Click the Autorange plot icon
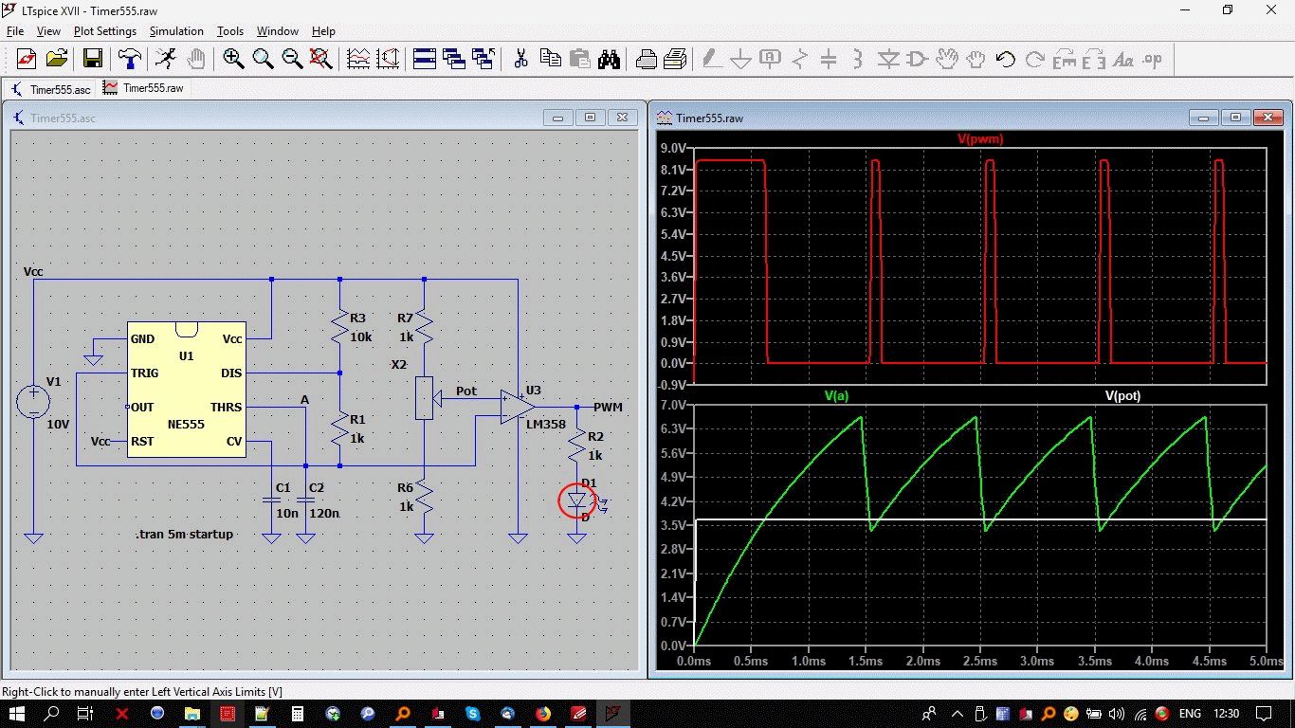The width and height of the screenshot is (1295, 728). click(x=358, y=59)
